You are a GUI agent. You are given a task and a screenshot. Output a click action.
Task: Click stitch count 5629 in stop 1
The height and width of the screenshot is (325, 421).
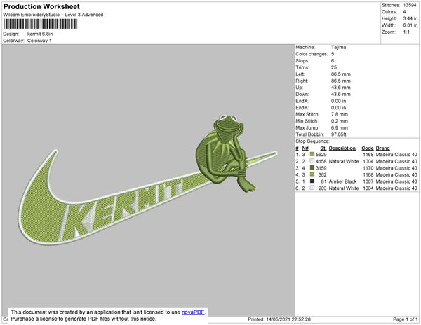(x=321, y=155)
